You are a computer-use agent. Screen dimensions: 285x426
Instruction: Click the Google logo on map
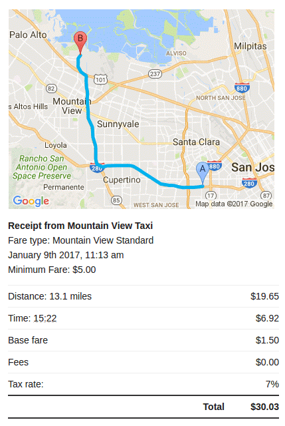[31, 201]
